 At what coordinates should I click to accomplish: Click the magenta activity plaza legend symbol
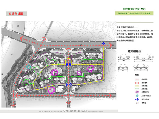[137, 92]
